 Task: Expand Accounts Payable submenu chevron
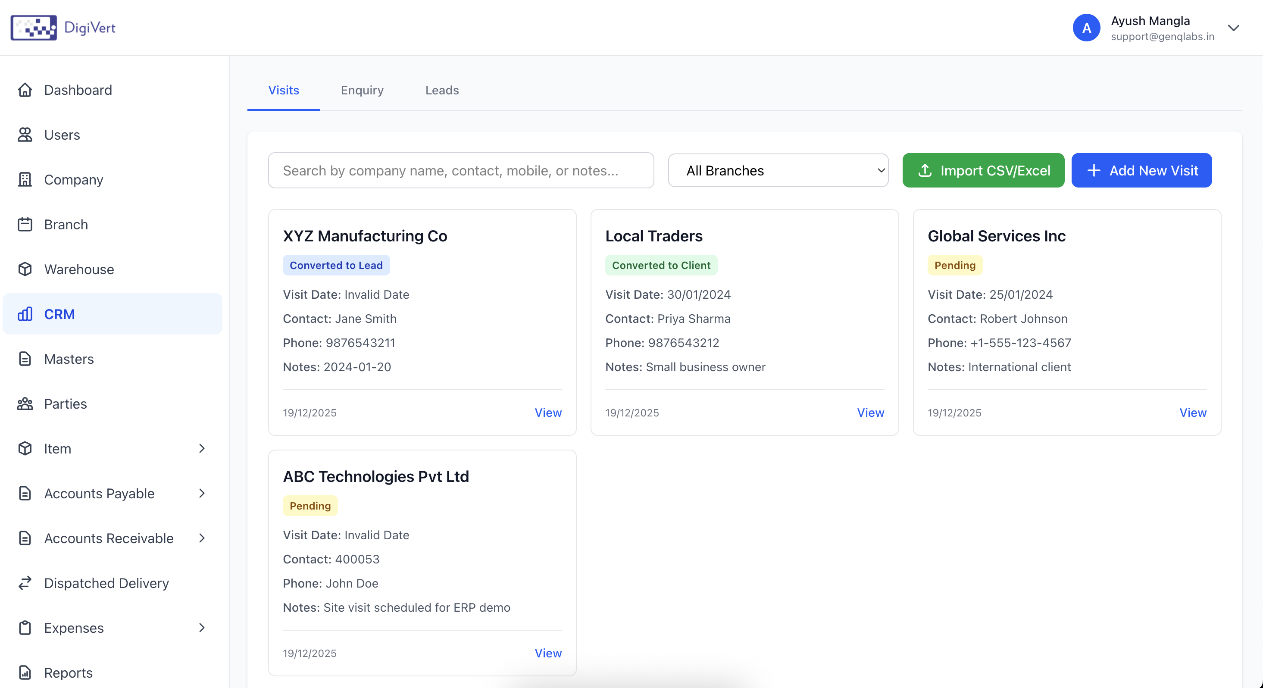tap(202, 493)
